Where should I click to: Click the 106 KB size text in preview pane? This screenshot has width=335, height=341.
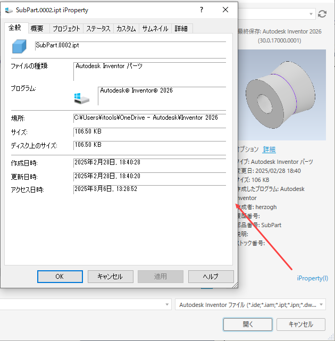pos(260,180)
